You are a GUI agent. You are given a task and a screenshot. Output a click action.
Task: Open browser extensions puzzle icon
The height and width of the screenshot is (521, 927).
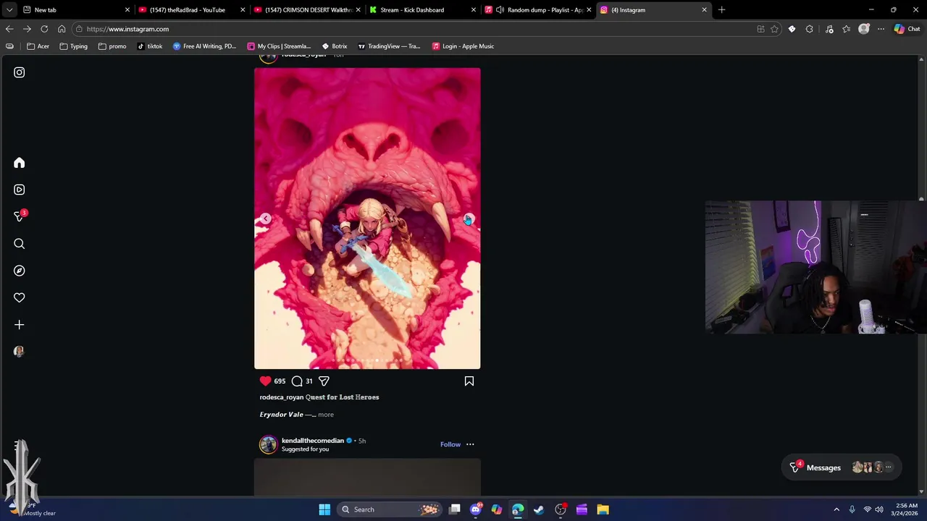coord(809,29)
